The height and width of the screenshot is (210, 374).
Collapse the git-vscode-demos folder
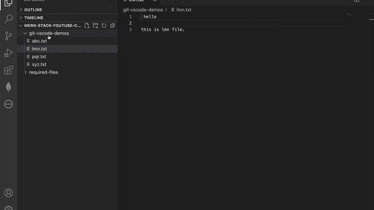coord(68,33)
